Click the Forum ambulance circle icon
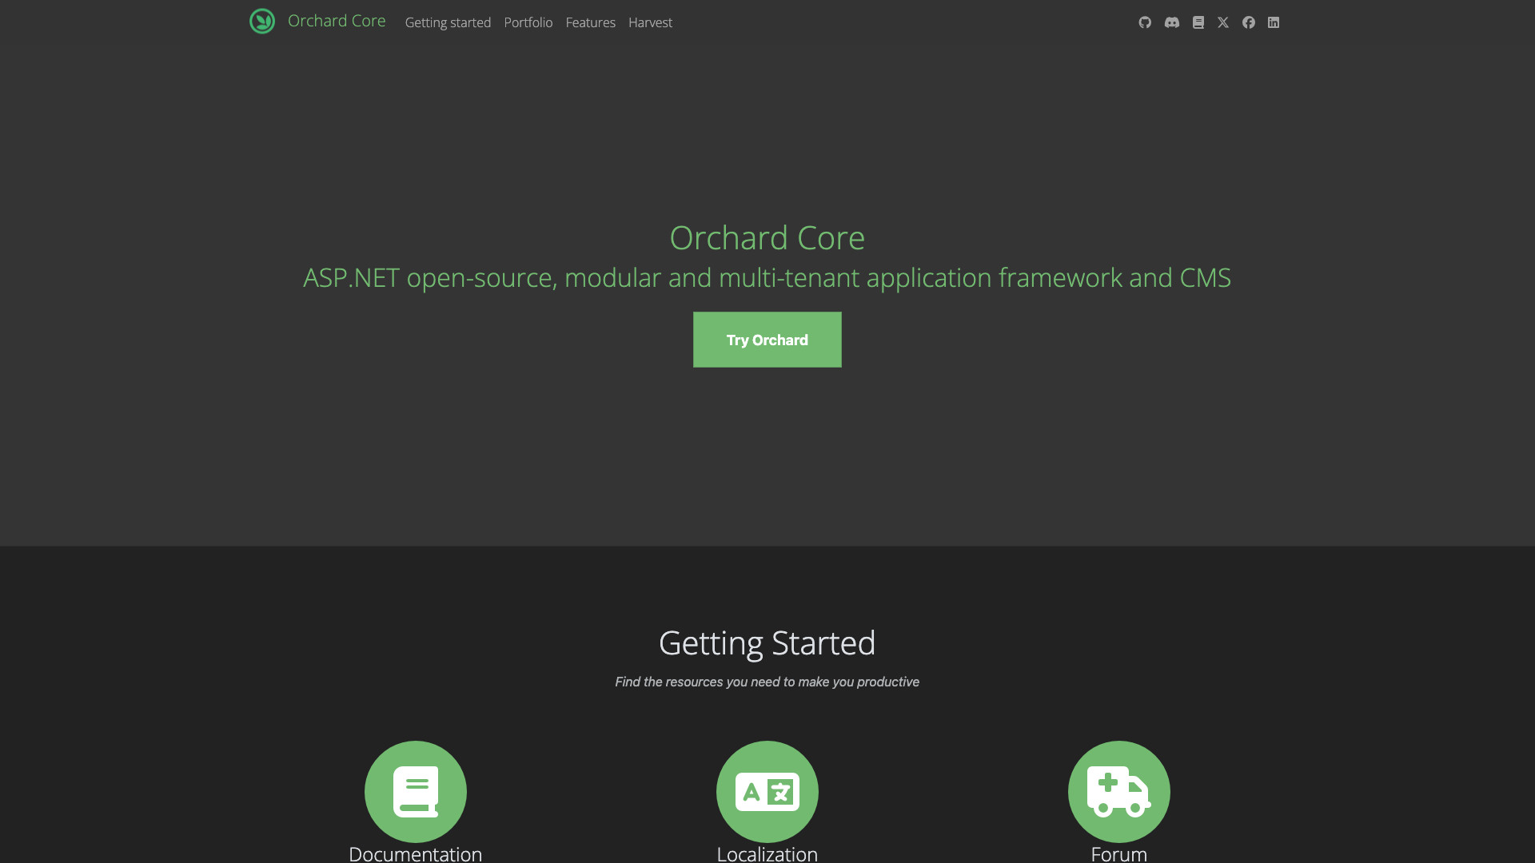This screenshot has width=1535, height=863. click(1119, 791)
